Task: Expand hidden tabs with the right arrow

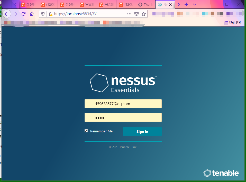Action: (179, 4)
